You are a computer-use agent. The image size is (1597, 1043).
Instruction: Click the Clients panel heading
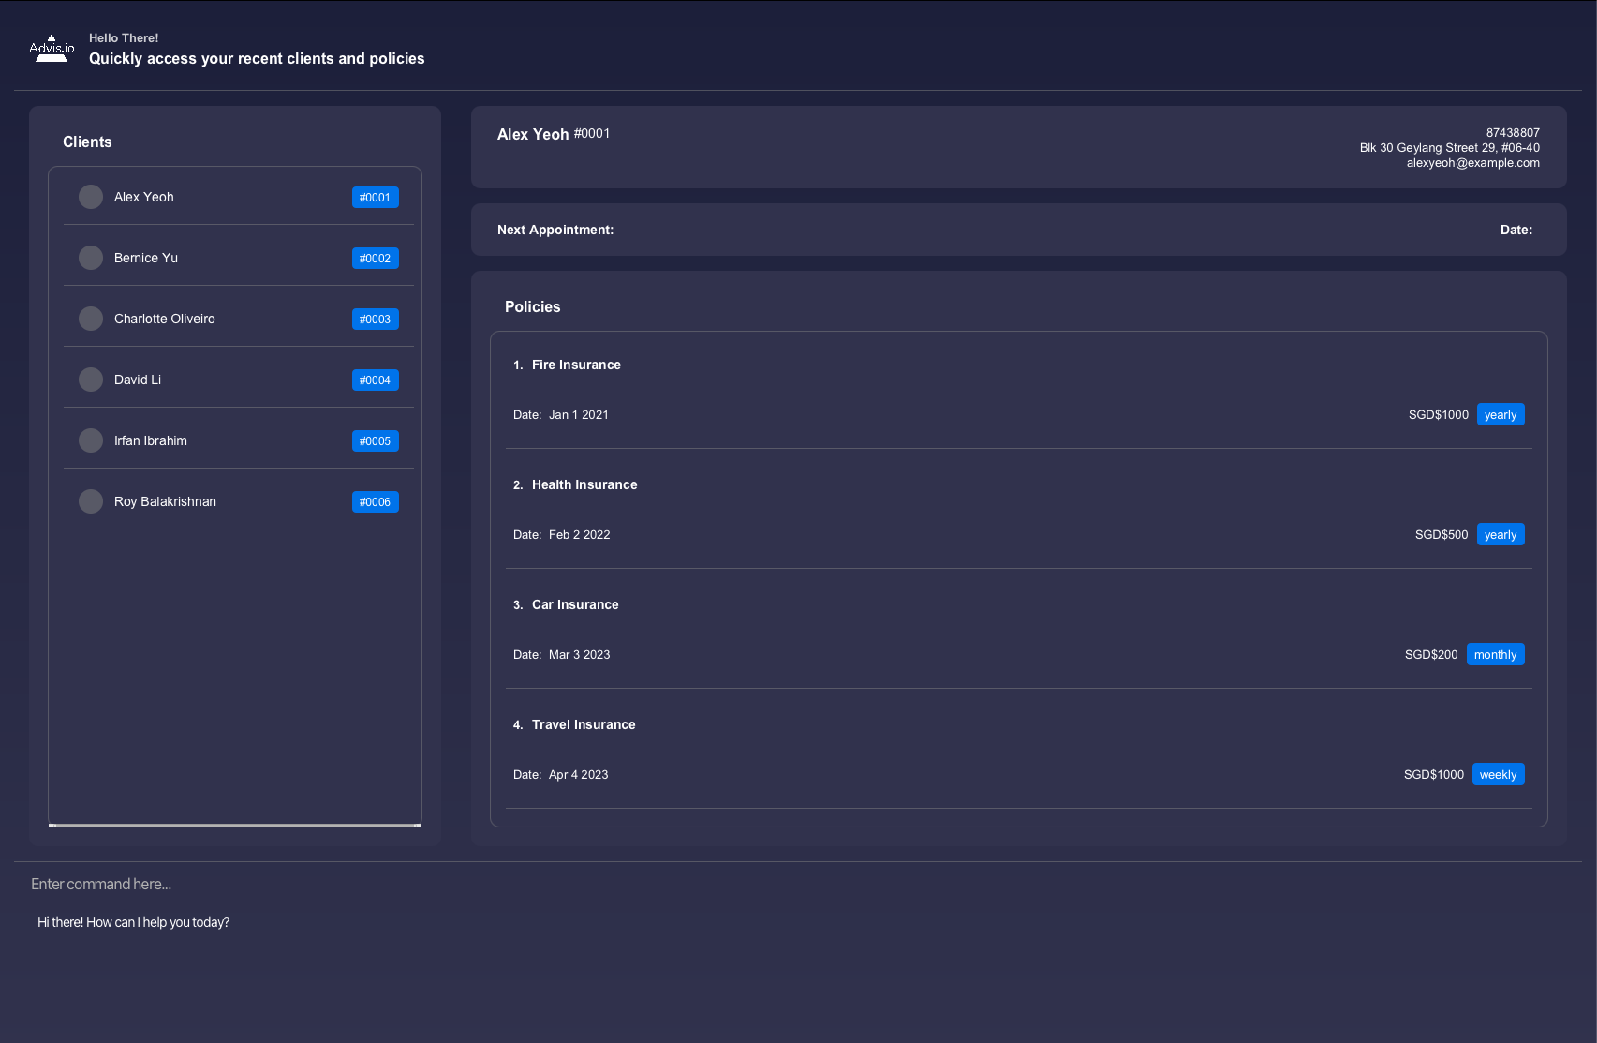click(x=87, y=142)
